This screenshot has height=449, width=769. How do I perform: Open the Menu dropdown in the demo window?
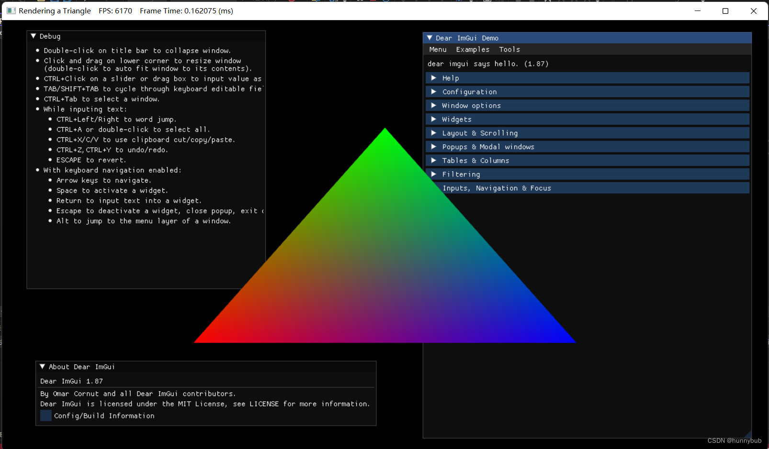(x=437, y=49)
